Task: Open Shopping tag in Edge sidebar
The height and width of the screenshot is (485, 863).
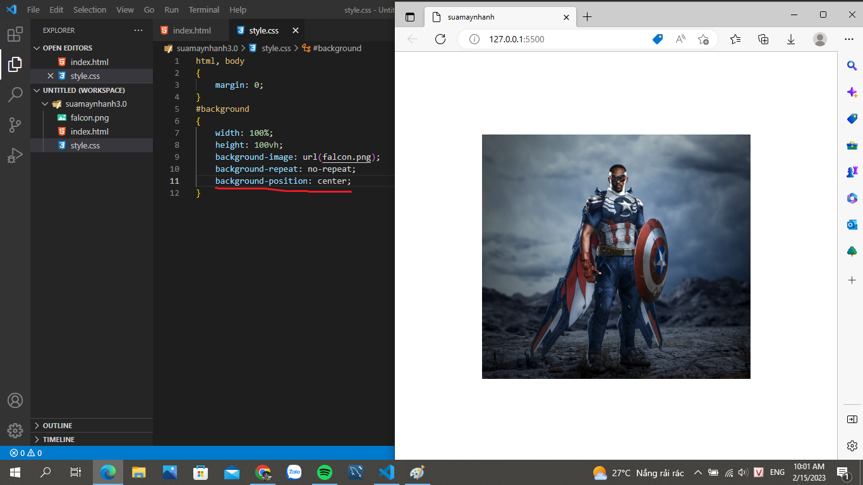Action: click(x=852, y=119)
